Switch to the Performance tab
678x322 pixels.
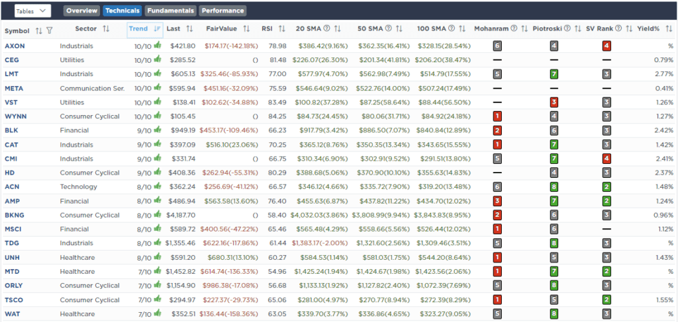click(x=222, y=11)
